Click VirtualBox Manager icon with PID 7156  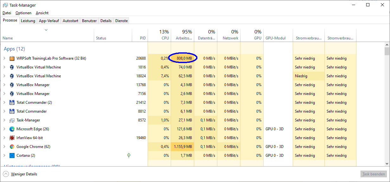[x=12, y=94]
